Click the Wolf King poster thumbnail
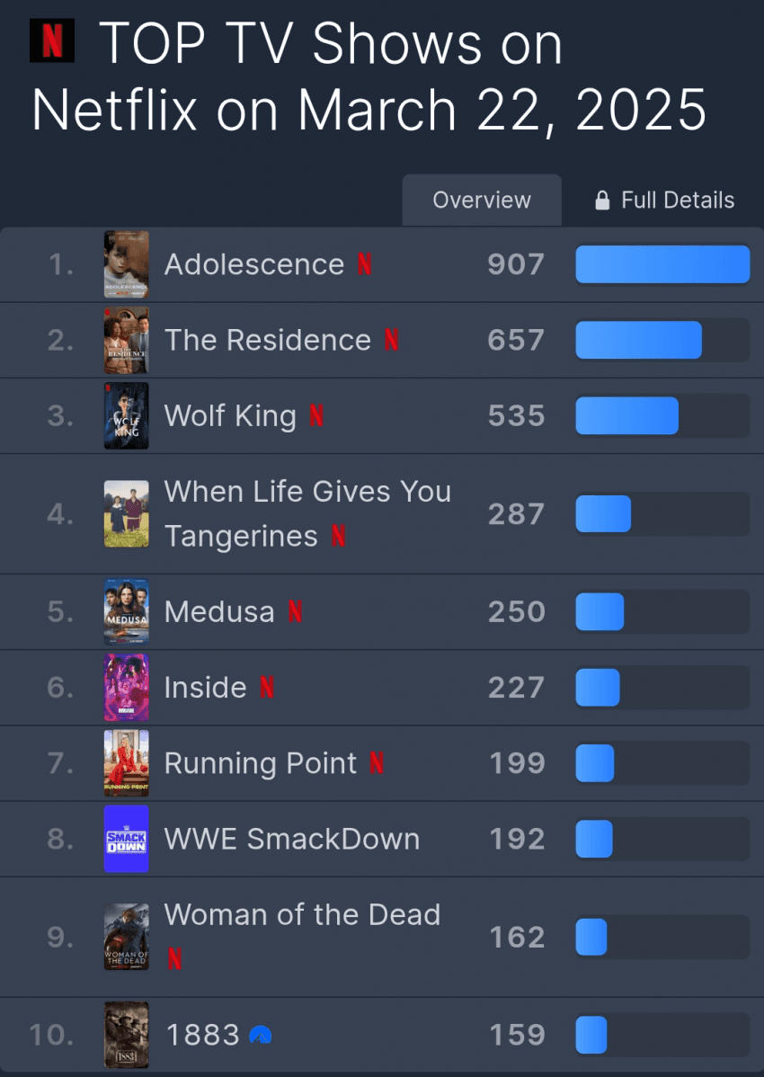764x1077 pixels. click(127, 415)
